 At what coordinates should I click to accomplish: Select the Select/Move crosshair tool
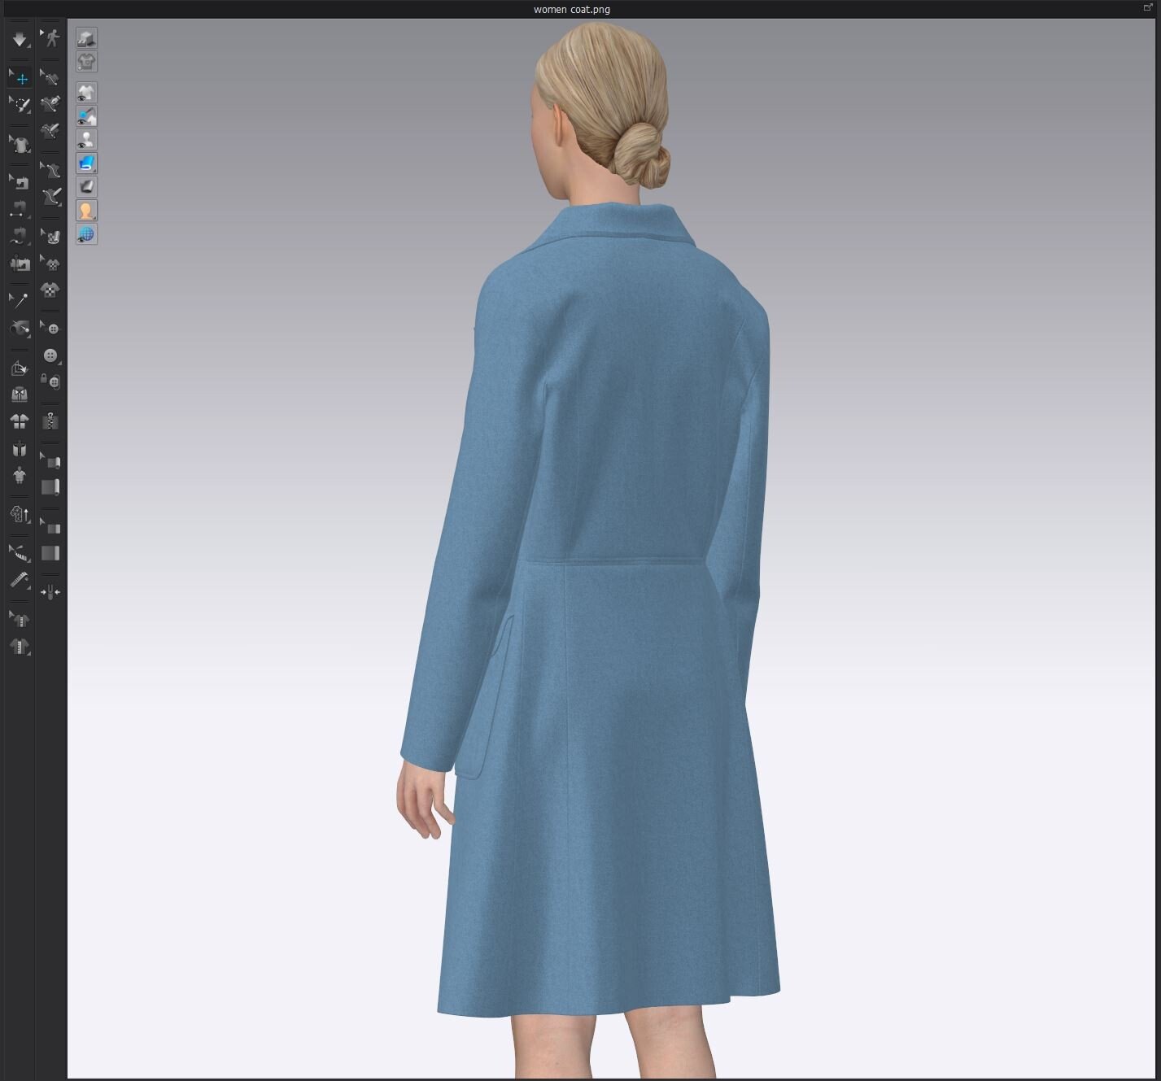[x=20, y=79]
